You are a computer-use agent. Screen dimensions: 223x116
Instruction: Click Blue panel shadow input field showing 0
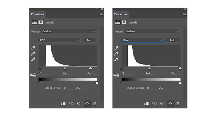coord(127,73)
